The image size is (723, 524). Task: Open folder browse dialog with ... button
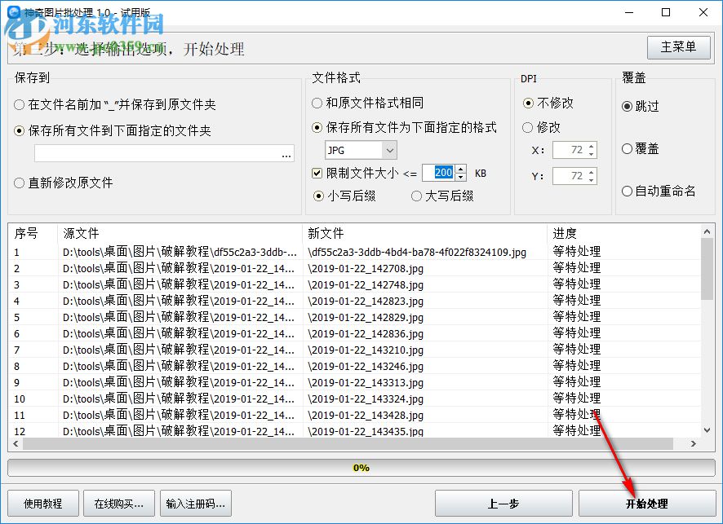(286, 153)
